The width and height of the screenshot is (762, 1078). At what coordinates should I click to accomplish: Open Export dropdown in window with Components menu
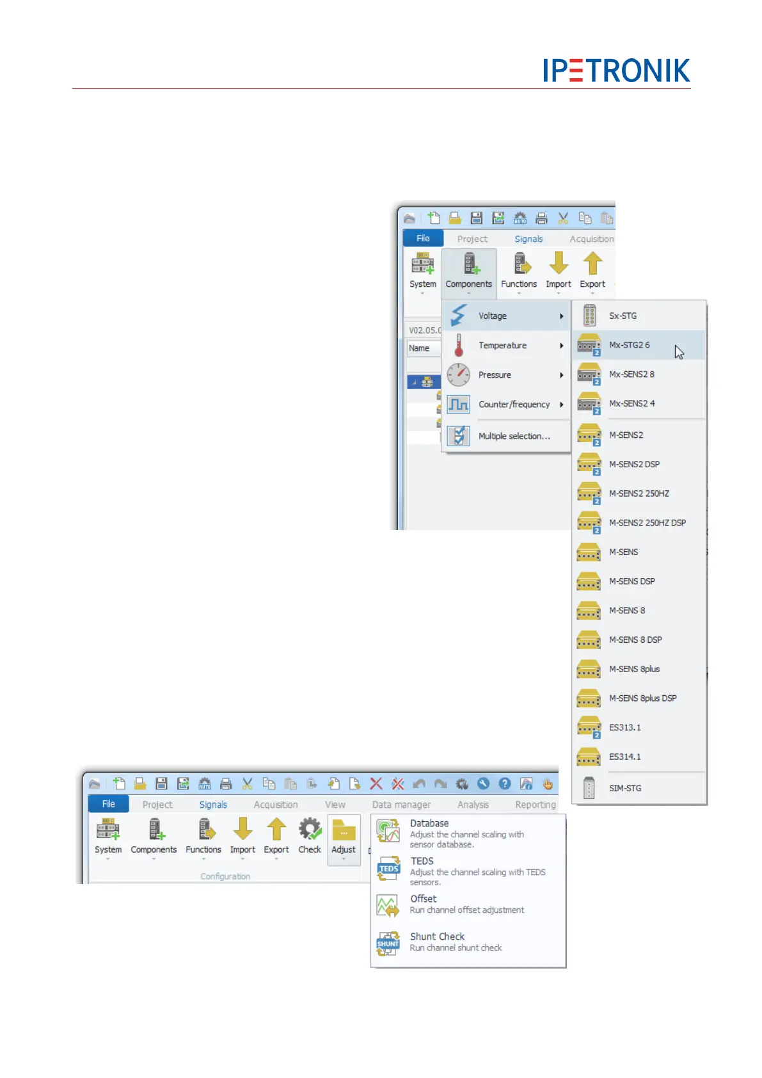point(592,273)
